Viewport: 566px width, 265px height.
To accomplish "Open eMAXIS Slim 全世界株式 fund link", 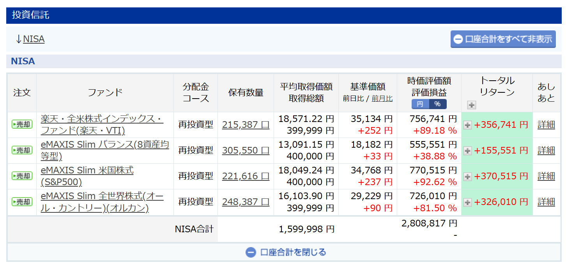I will (x=102, y=201).
